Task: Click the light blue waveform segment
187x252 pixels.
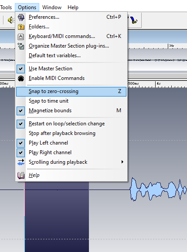Action: tap(158, 189)
